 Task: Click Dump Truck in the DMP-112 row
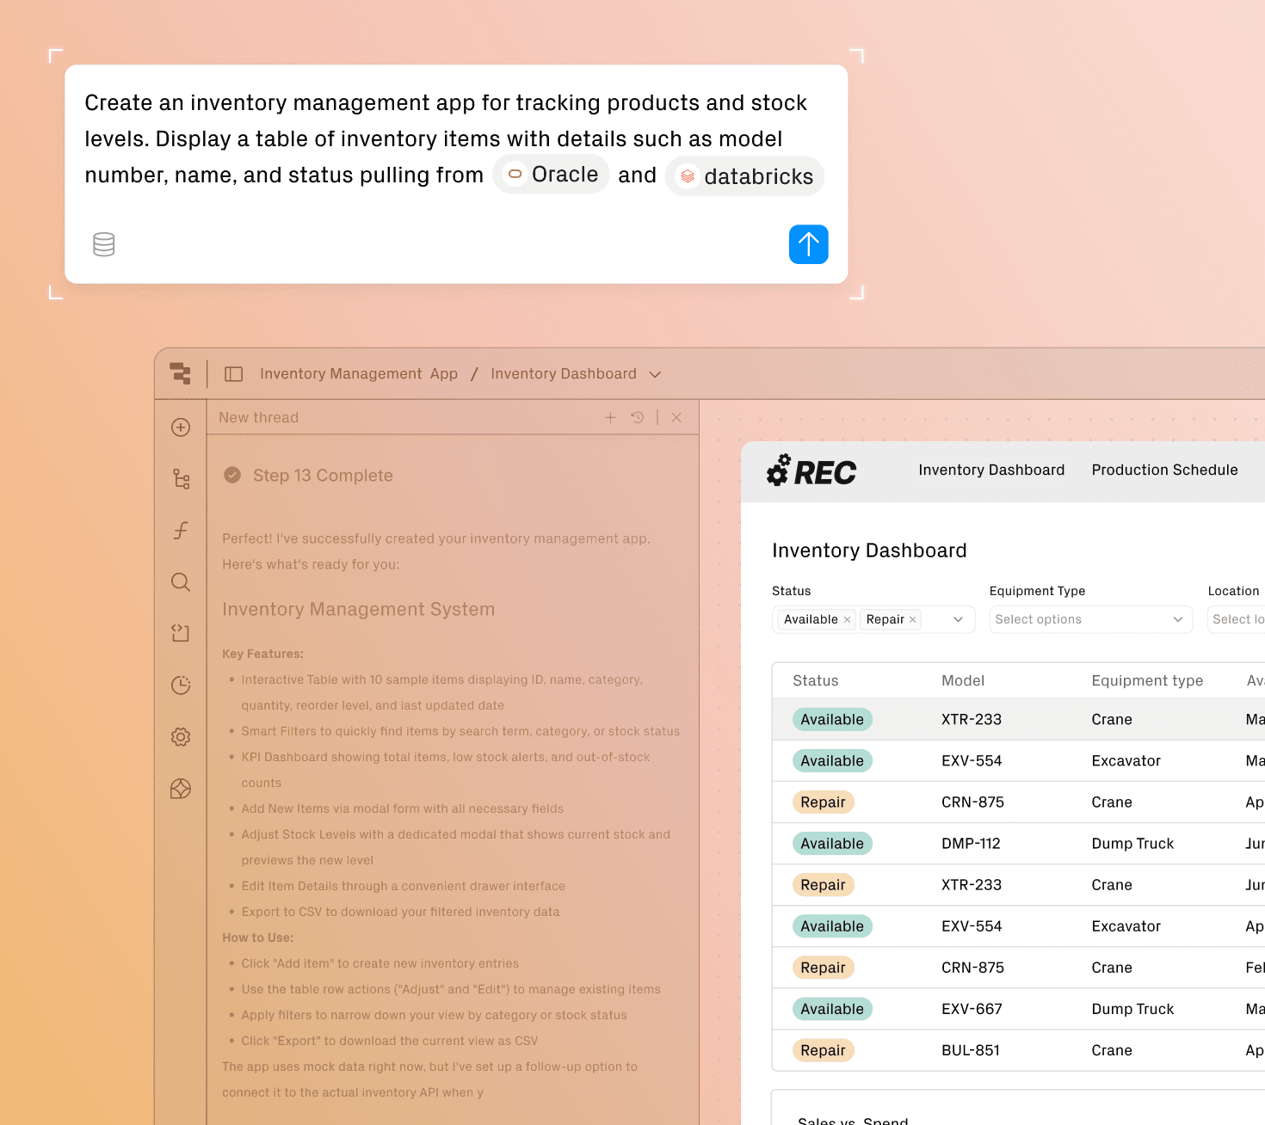click(x=1132, y=844)
